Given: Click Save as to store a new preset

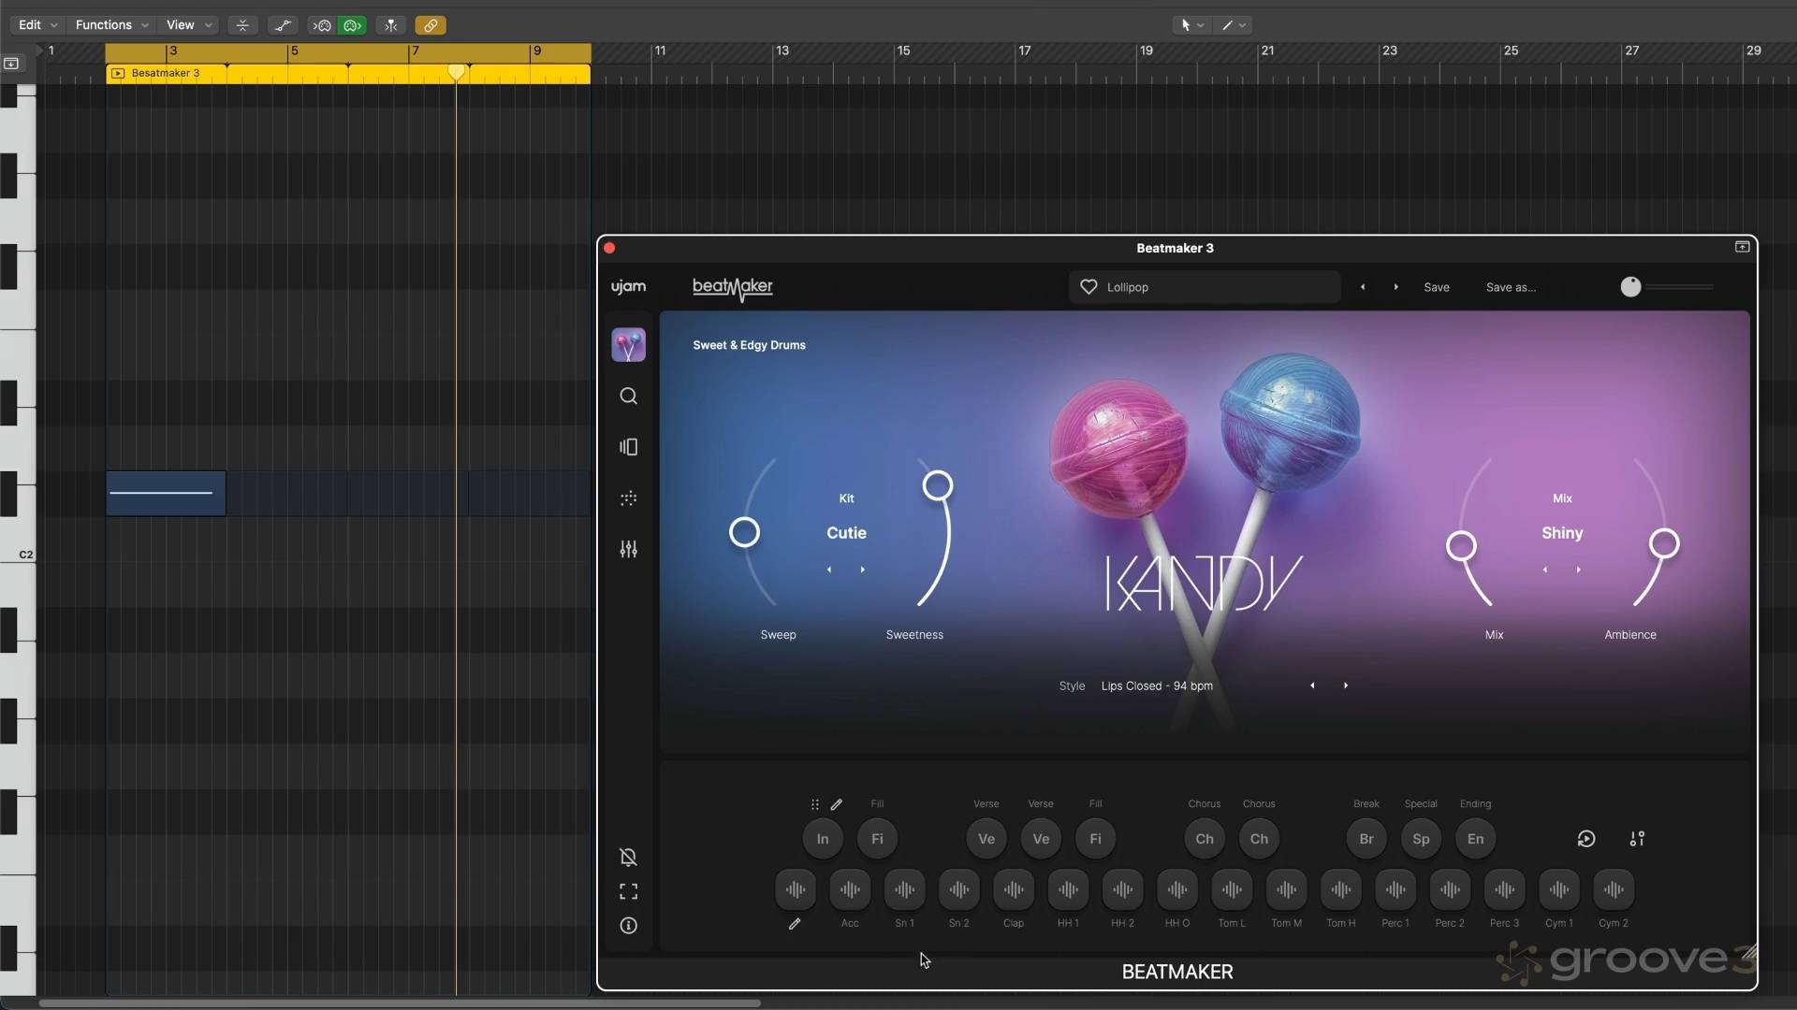Looking at the screenshot, I should click(1510, 287).
